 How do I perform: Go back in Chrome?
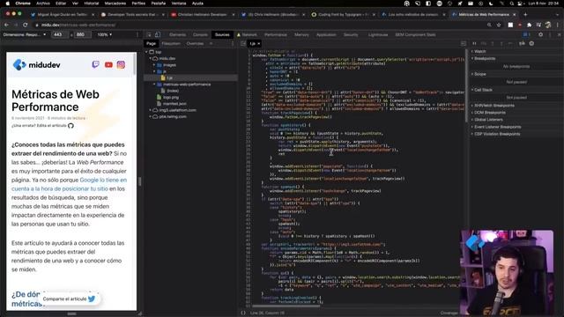pyautogui.click(x=6, y=25)
